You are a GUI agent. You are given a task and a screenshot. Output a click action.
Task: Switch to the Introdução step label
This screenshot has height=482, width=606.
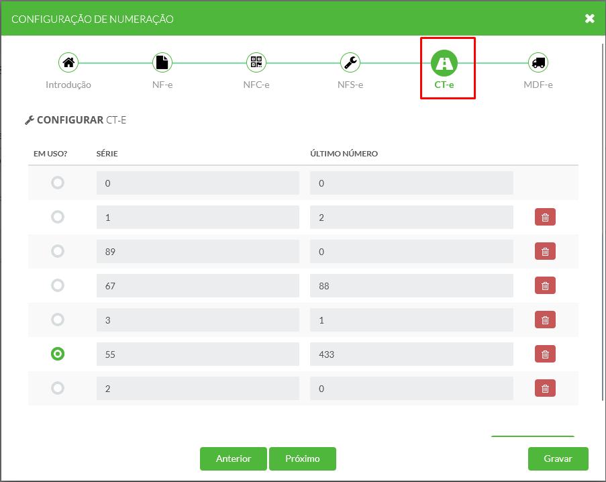(68, 85)
